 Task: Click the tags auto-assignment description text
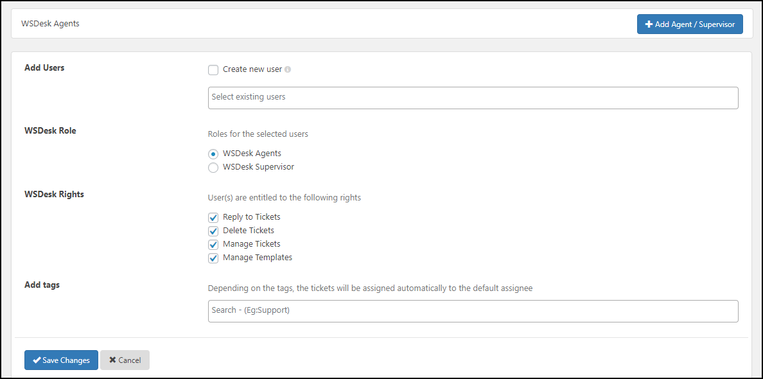[370, 288]
